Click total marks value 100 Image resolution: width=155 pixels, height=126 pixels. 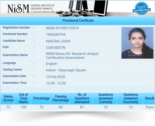[23, 107]
